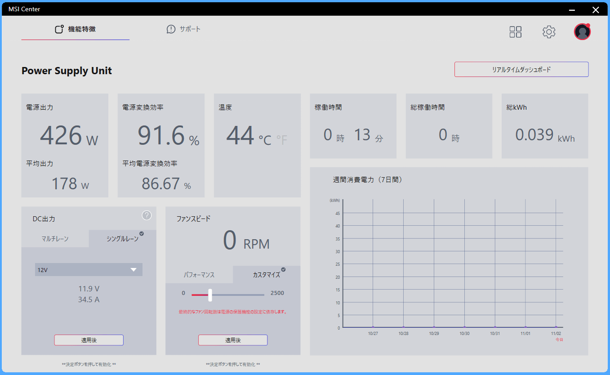Click the 91.6 % efficiency value
610x375 pixels.
169,135
